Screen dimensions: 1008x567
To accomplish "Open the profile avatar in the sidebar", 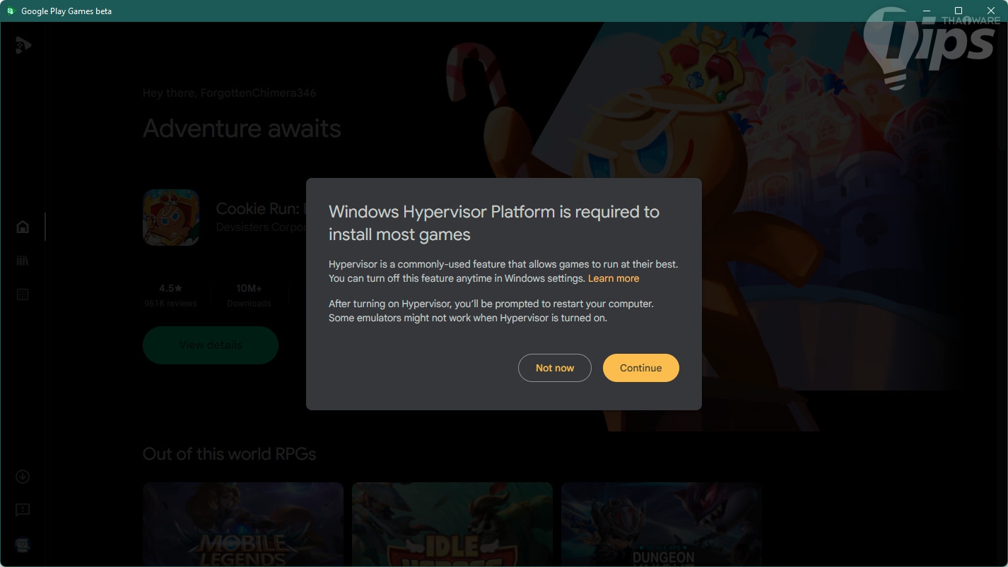I will pos(23,544).
